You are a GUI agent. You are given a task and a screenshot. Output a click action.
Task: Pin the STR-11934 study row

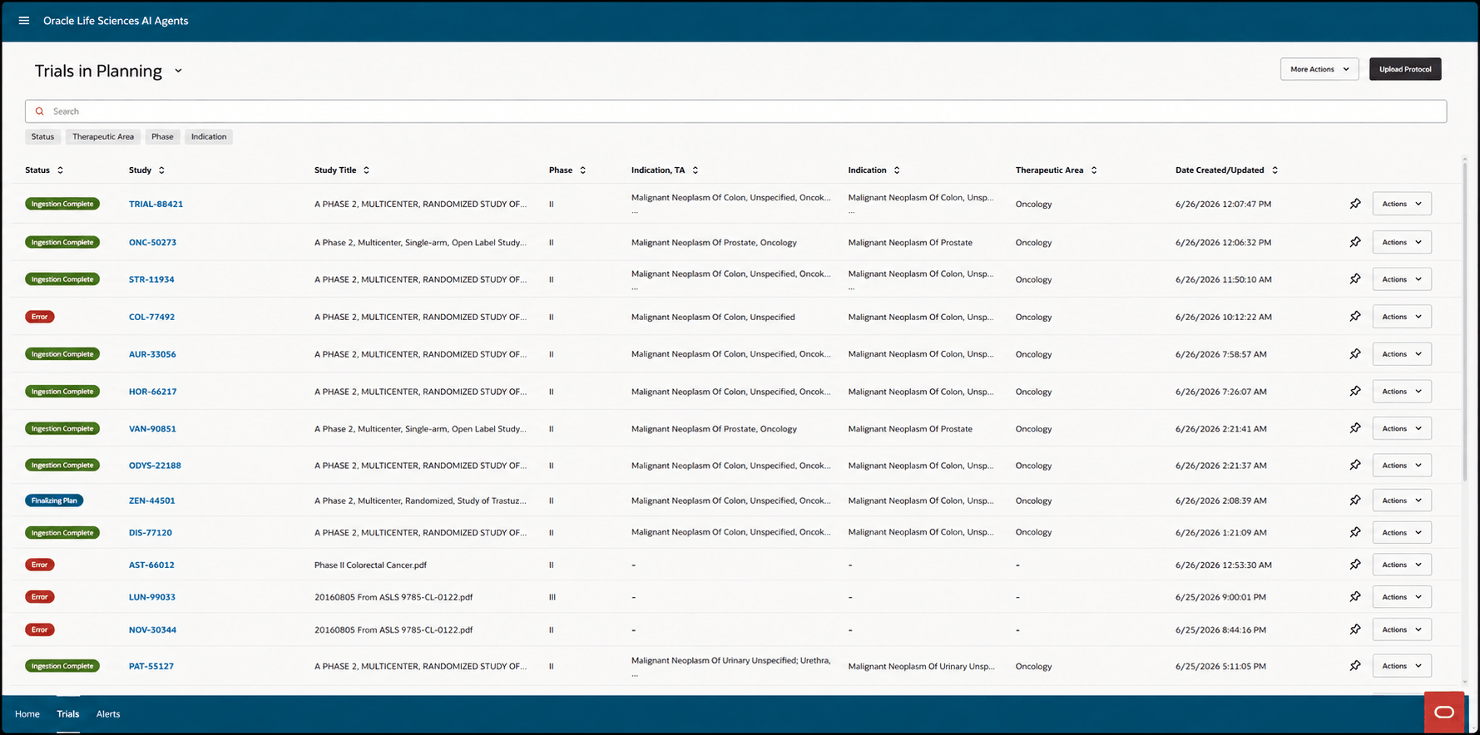[x=1355, y=279]
